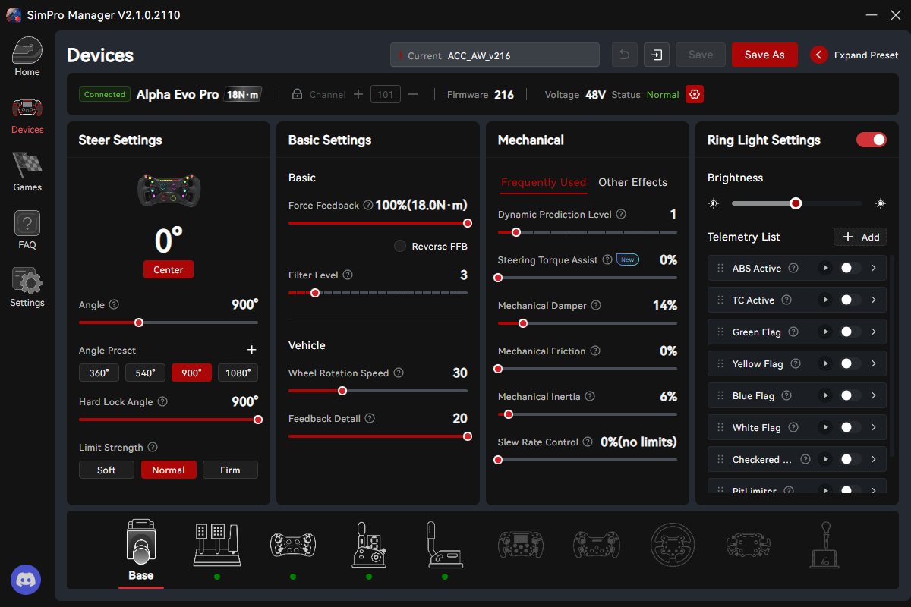911x607 pixels.
Task: Select the 360° angle preset
Action: coord(99,373)
